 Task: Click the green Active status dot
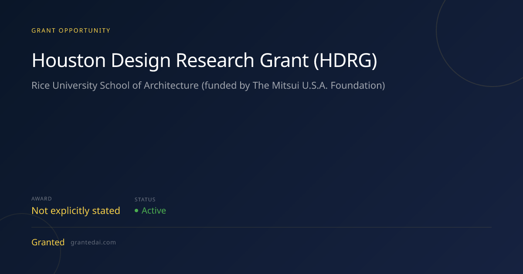pos(136,211)
